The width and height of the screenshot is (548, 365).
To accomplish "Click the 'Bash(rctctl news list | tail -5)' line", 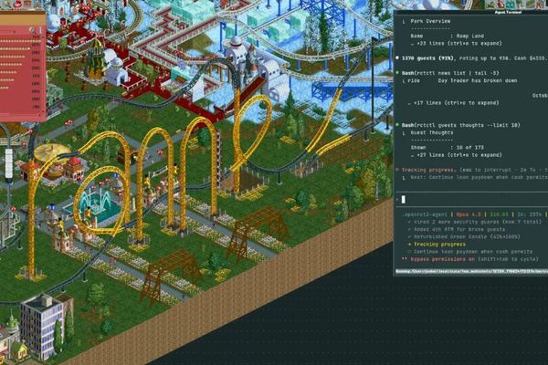I will click(x=450, y=73).
